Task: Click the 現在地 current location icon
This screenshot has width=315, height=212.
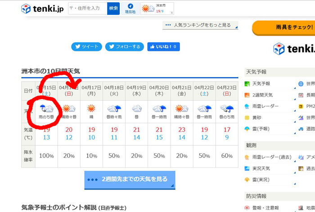Action: click(x=130, y=9)
